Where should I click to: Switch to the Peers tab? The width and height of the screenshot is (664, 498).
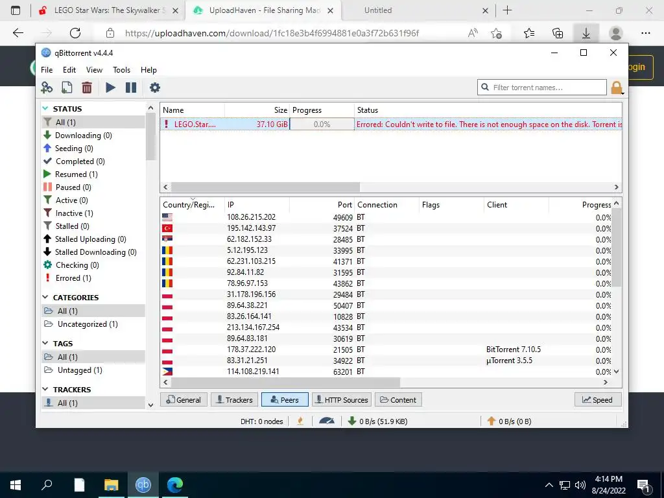click(284, 399)
